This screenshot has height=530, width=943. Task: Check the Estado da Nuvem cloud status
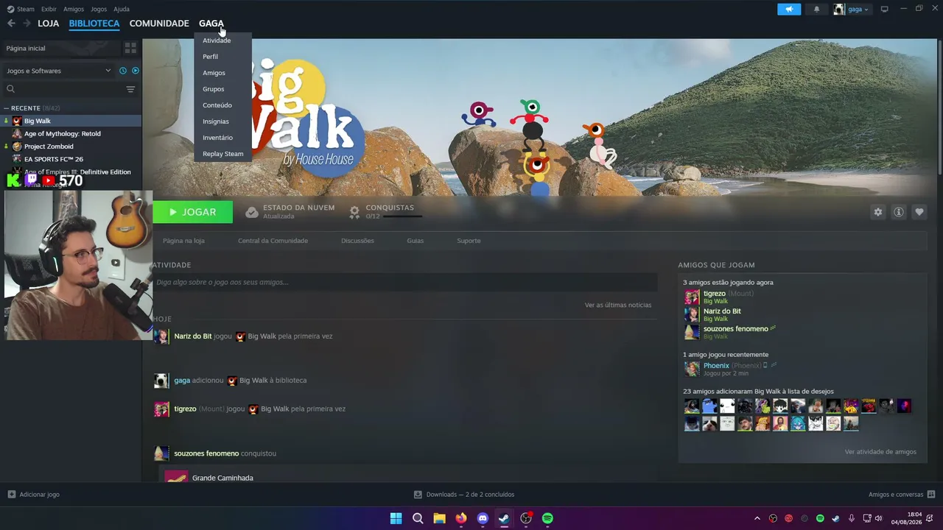click(290, 212)
